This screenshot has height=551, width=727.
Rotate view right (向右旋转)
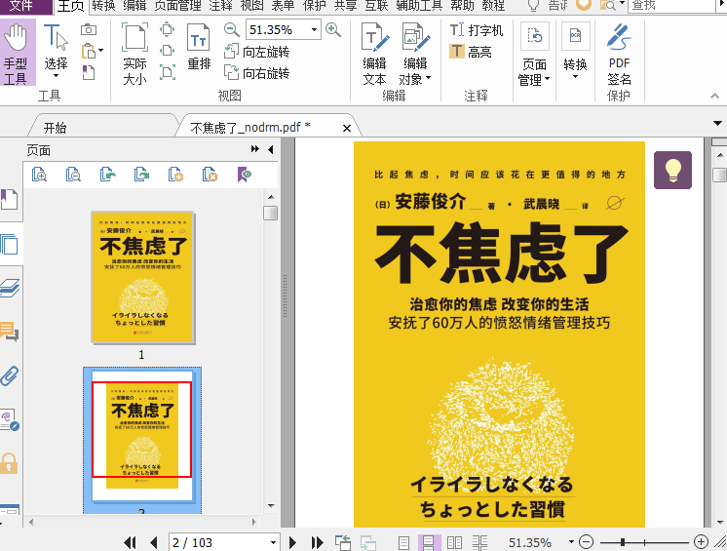[256, 73]
